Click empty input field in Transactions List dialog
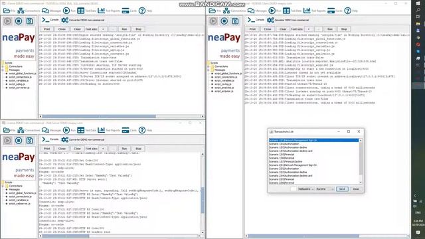 (x=293, y=189)
